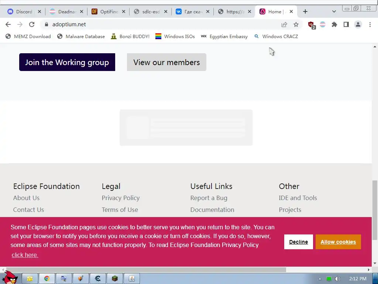The image size is (378, 284).
Task: Open the Documentation footer link
Action: (212, 210)
